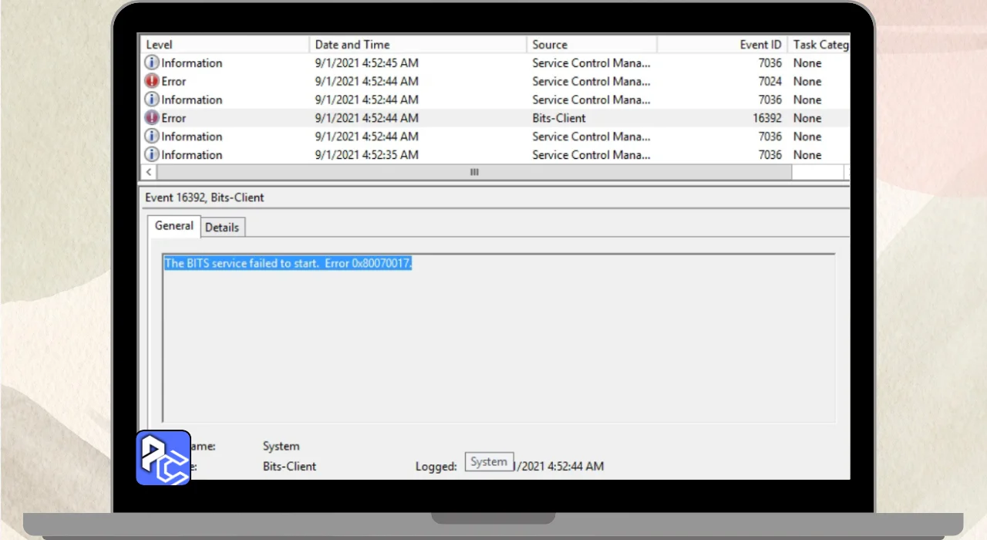The image size is (987, 540).
Task: Sort events by the Level column header
Action: tap(224, 45)
